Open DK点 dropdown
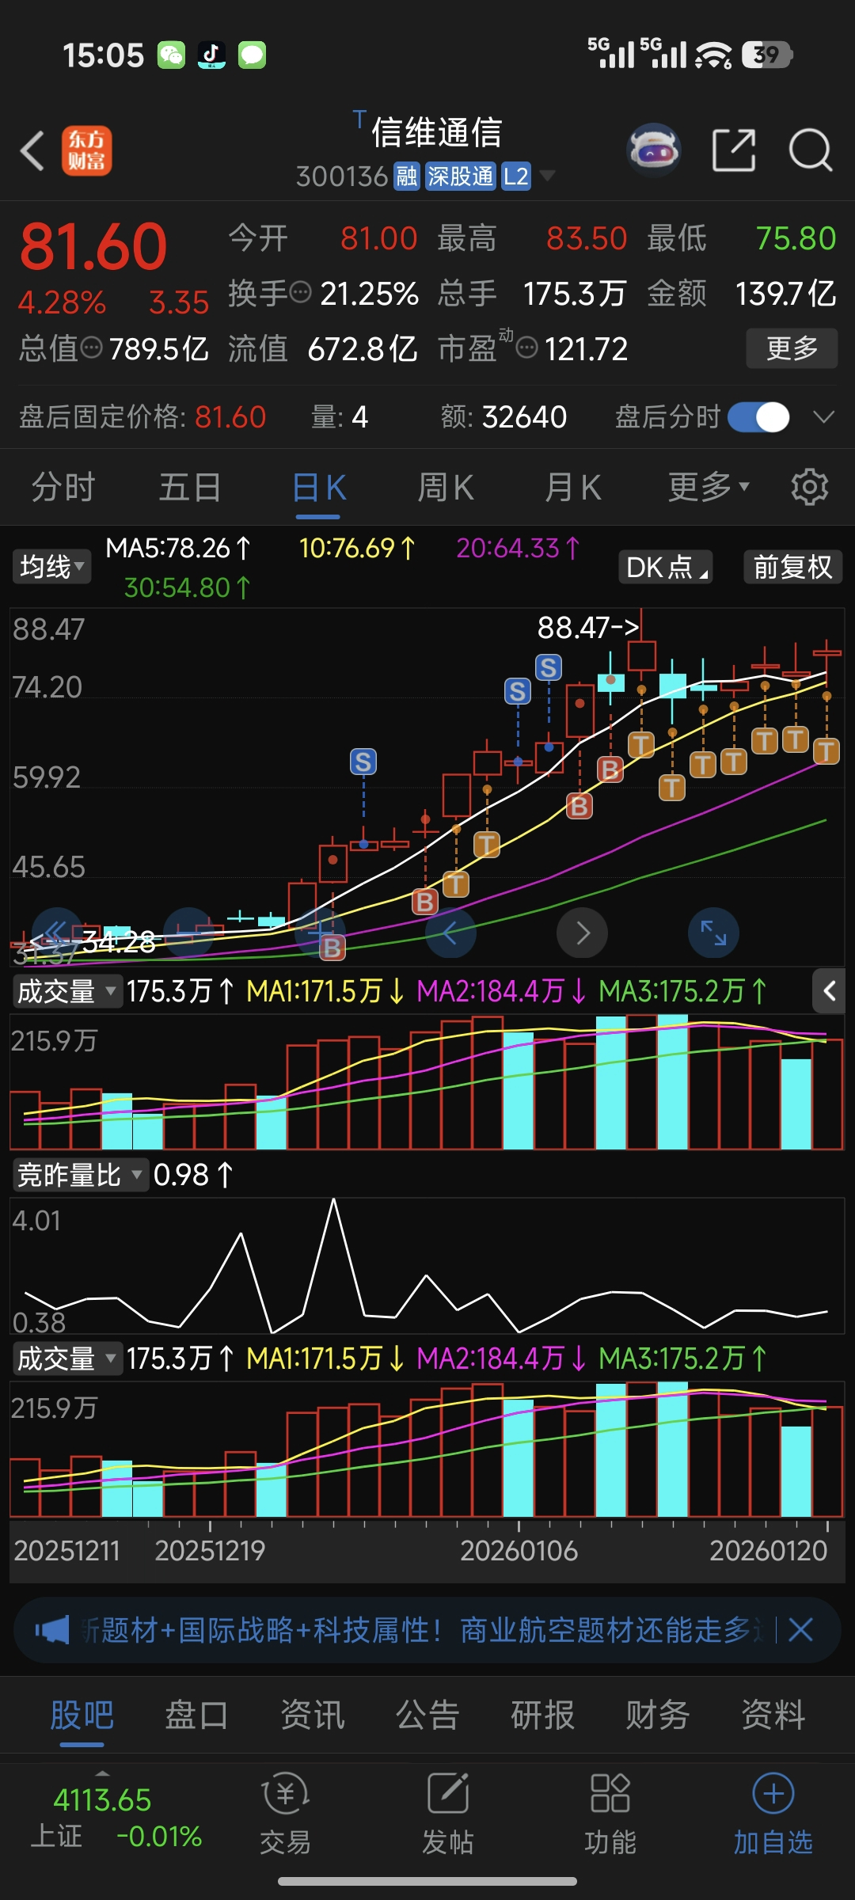The image size is (855, 1900). 665,567
